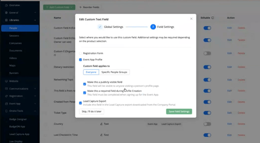260x143 pixels.
Task: Open Companies in the sidebar
Action: tap(16, 43)
